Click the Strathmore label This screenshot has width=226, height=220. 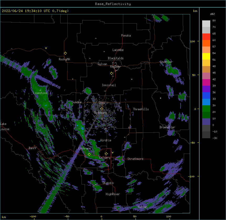135,159
